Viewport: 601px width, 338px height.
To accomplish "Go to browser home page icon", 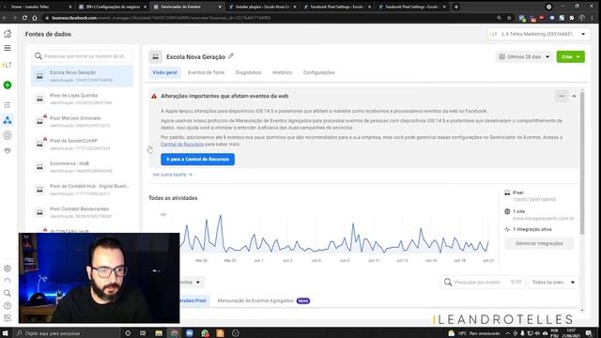I will click(35, 18).
